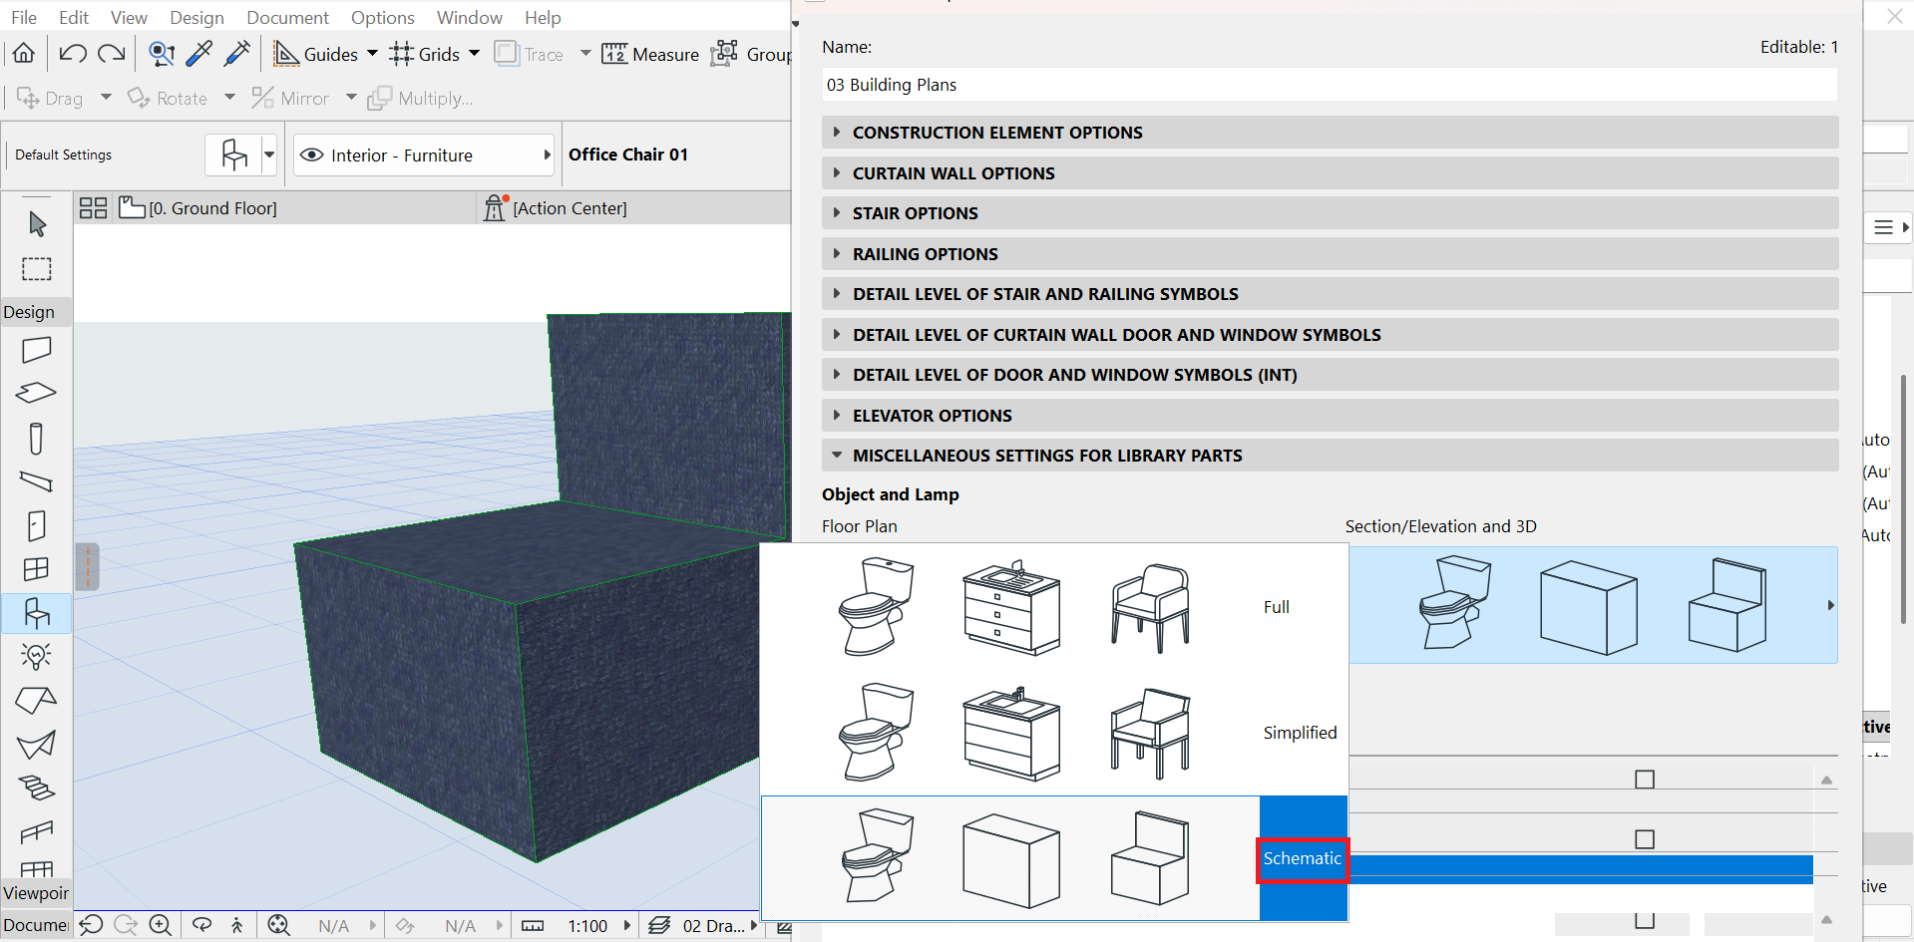1914x942 pixels.
Task: Select the Arrow tool in toolbox
Action: tap(37, 224)
